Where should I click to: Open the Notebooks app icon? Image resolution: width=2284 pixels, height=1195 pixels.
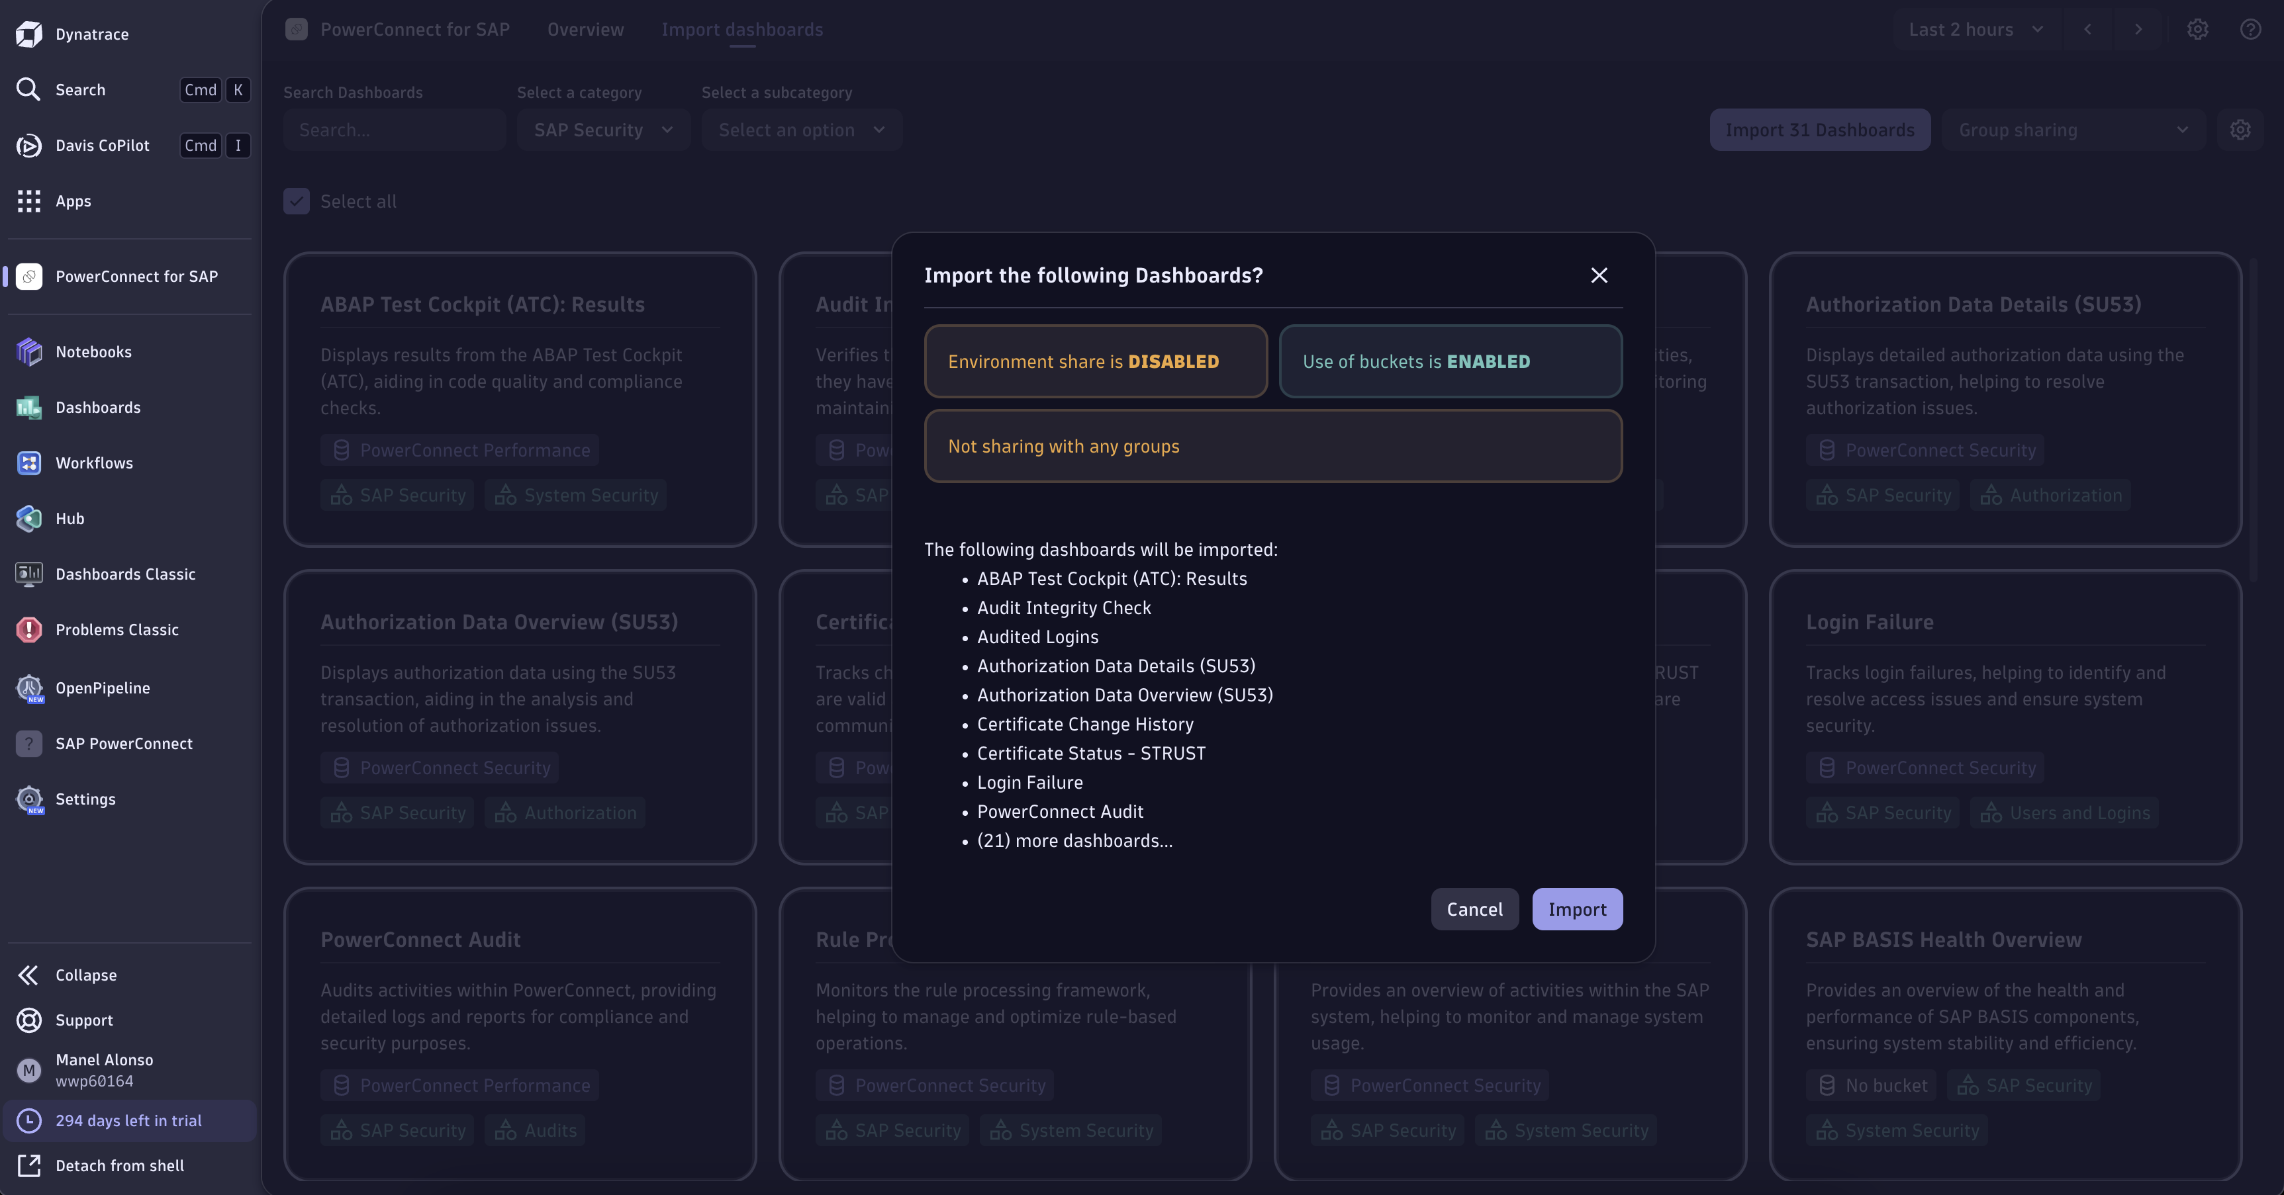(x=29, y=352)
